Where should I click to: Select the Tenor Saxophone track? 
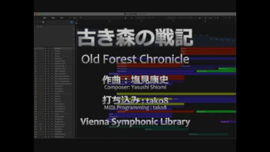(54, 81)
